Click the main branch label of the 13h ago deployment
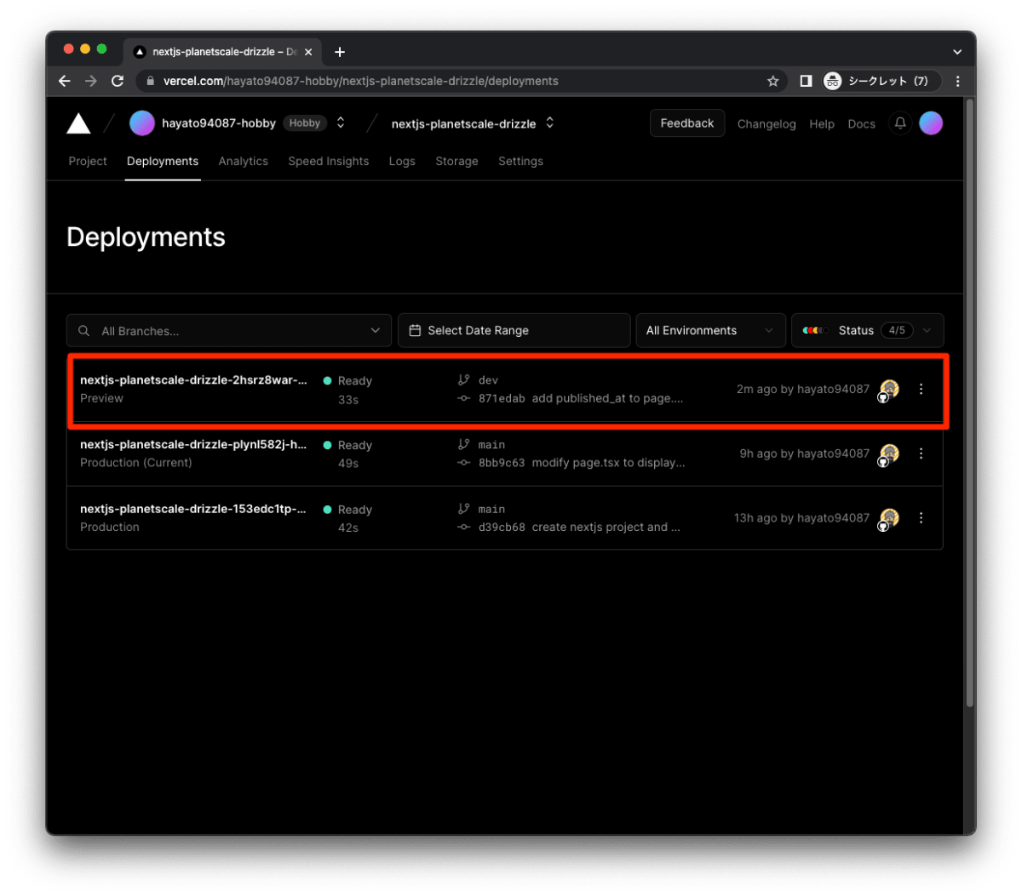The height and width of the screenshot is (896, 1022). tap(491, 510)
